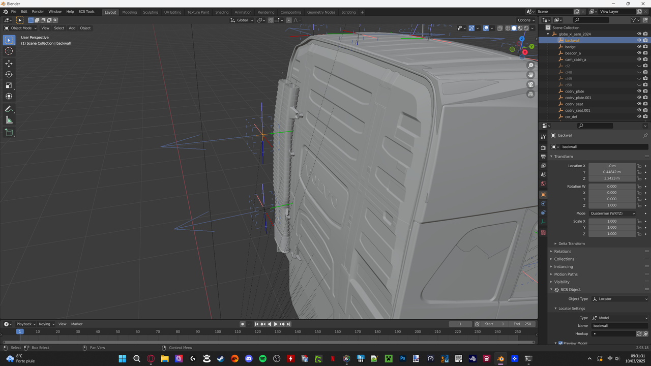Toggle visibility of codrv_seat object
This screenshot has height=366, width=651.
[639, 104]
